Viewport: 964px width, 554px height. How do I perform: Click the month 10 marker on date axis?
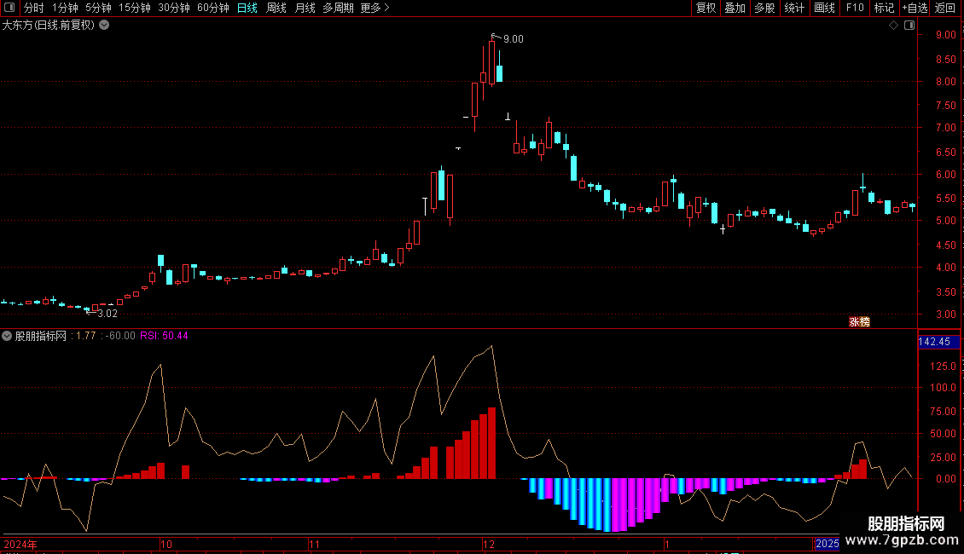coord(166,544)
